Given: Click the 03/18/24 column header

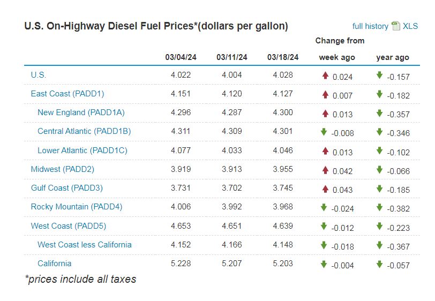Looking at the screenshot, I should tap(283, 57).
